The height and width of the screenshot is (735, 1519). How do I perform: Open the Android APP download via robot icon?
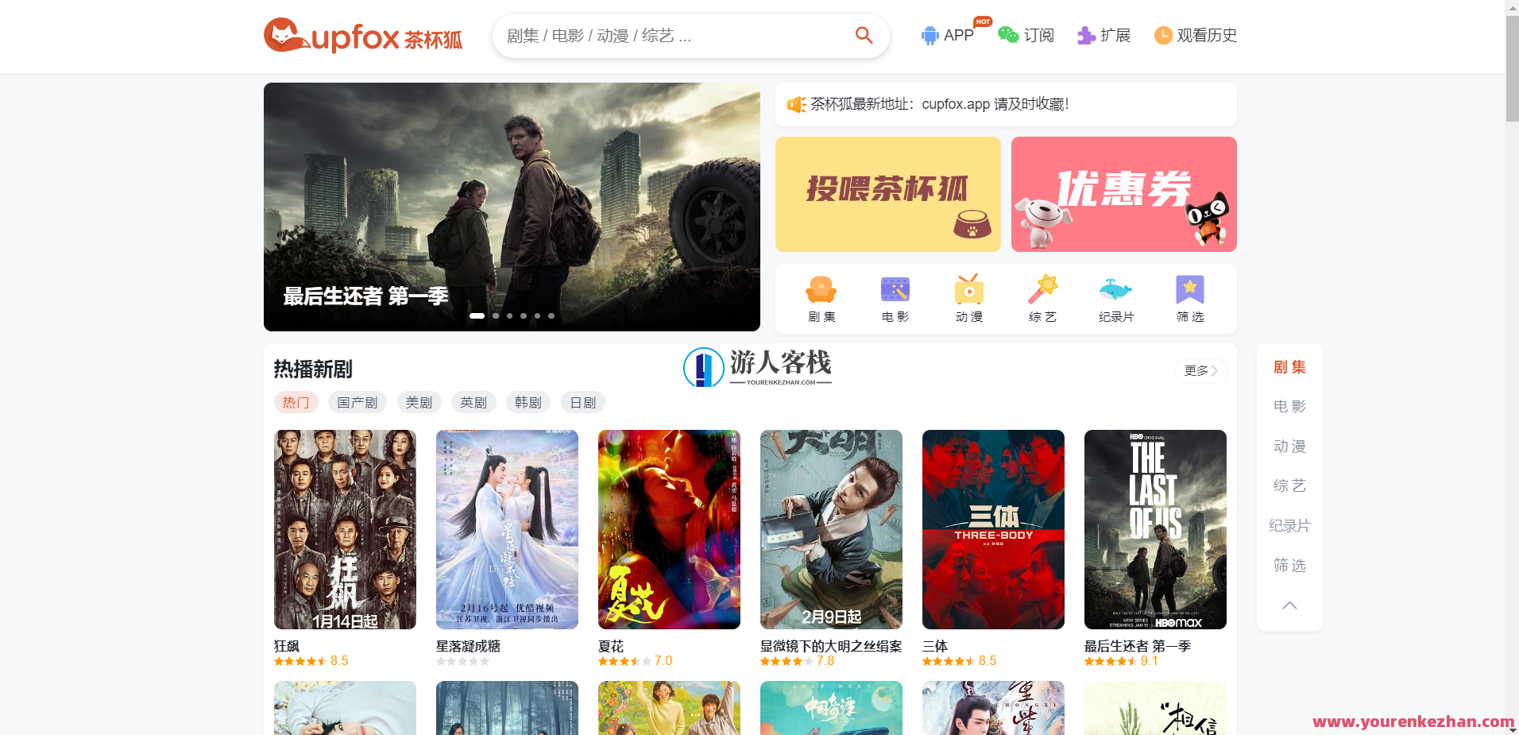click(x=930, y=35)
